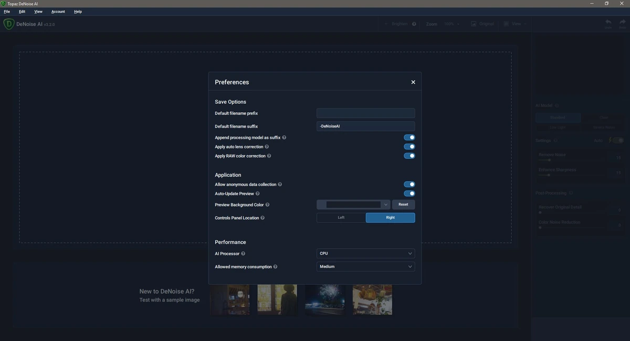Click the Recover Original Detail slider

tap(572, 212)
